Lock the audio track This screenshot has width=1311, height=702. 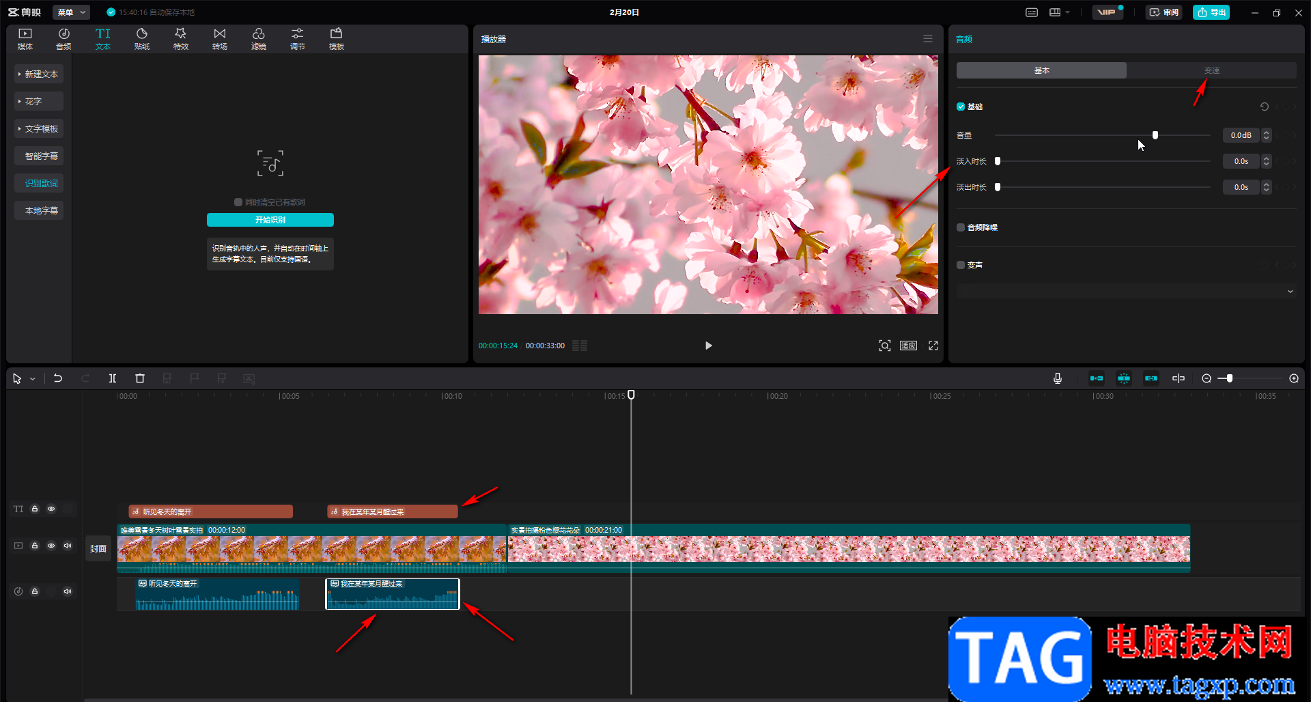click(x=35, y=591)
